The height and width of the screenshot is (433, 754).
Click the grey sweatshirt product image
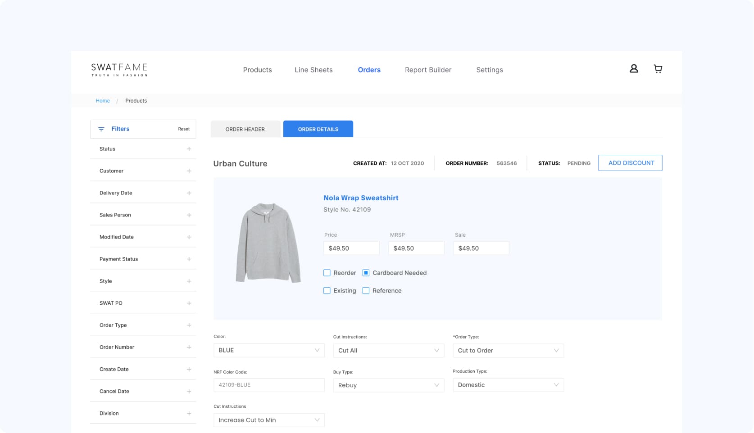(268, 243)
